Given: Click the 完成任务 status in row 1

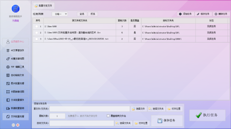Looking at the screenshot, I should click(x=211, y=26).
